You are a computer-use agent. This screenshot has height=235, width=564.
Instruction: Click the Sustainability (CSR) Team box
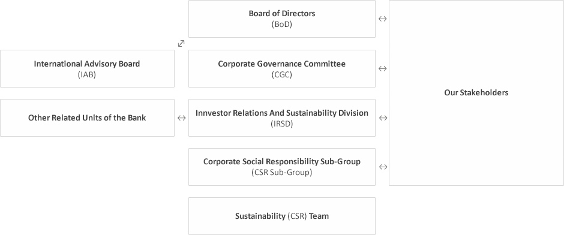(282, 216)
